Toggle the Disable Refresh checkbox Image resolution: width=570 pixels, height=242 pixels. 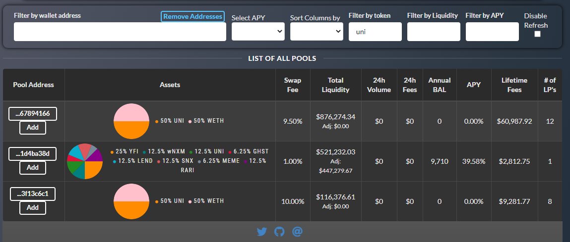(x=537, y=34)
